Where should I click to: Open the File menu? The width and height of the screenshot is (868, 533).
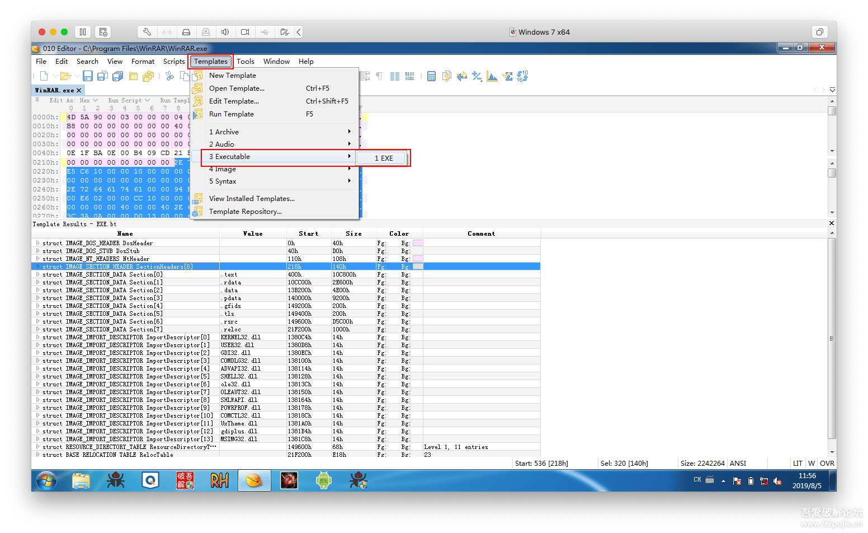coord(41,62)
